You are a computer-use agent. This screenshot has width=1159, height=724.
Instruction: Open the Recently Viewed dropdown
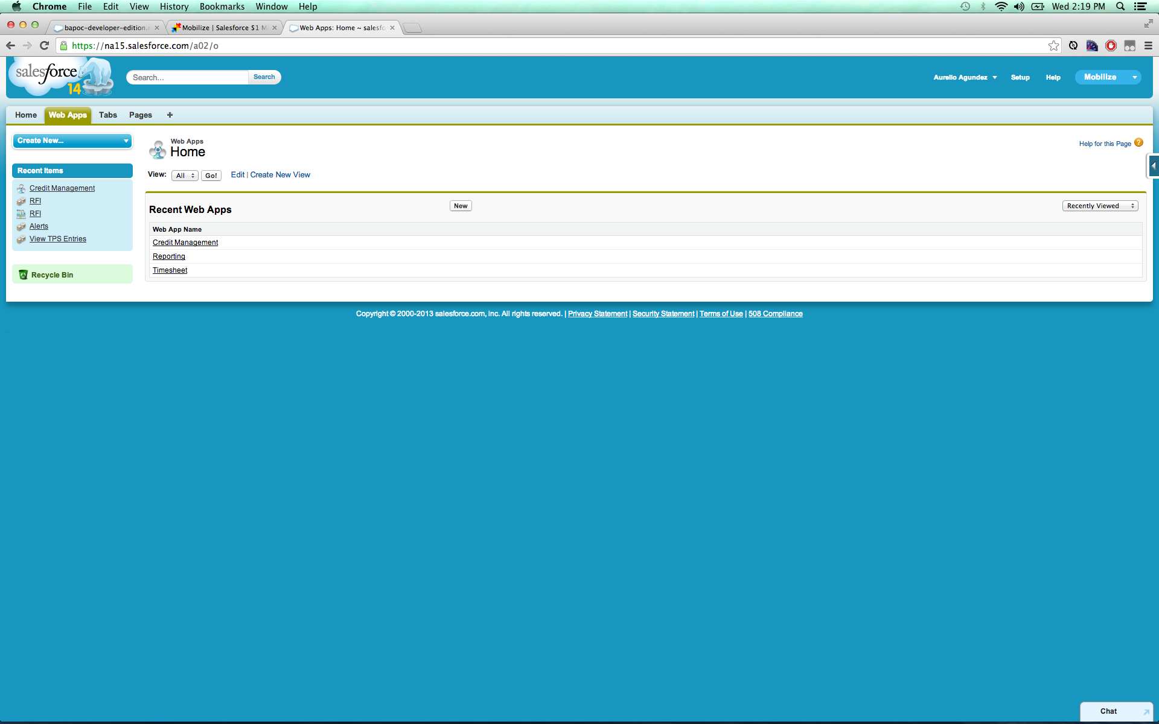pos(1100,206)
